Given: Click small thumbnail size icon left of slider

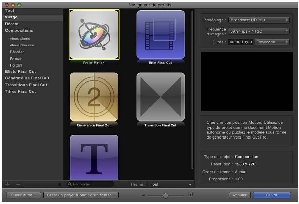Looking at the screenshot, I should click(143, 195).
